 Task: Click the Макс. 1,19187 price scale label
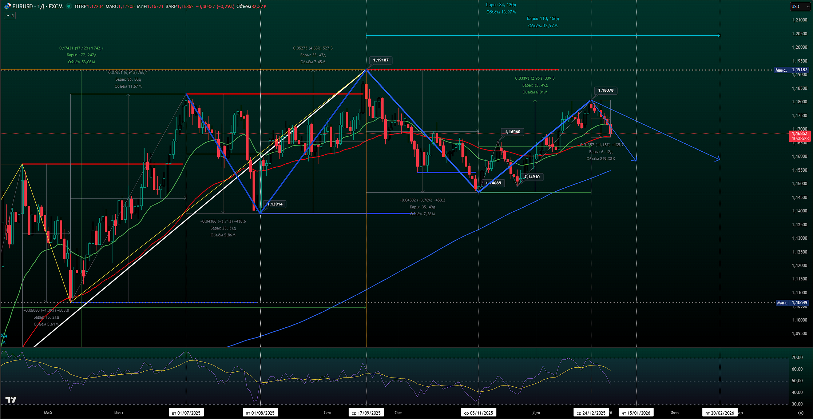tap(792, 70)
